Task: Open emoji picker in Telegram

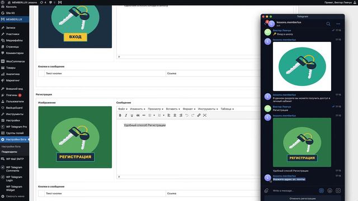Action: (x=329, y=190)
